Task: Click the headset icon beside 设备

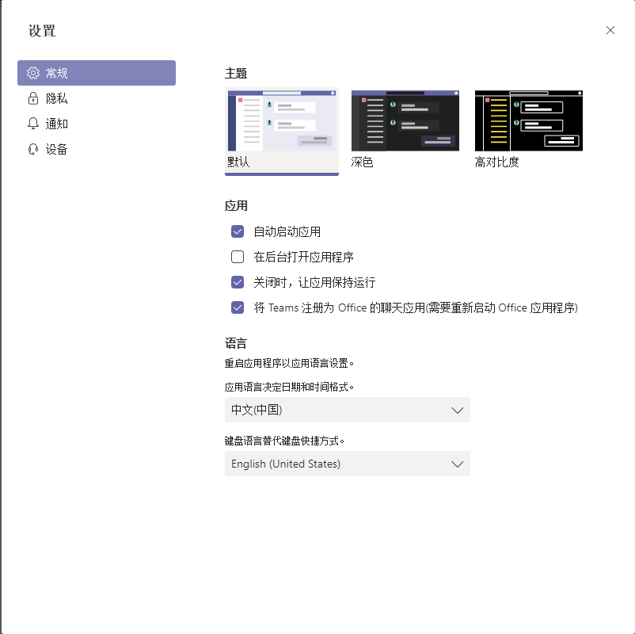Action: [x=33, y=149]
